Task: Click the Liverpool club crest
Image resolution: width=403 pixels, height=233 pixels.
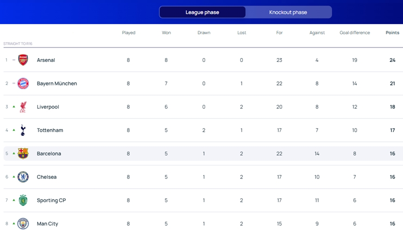Action: (23, 107)
